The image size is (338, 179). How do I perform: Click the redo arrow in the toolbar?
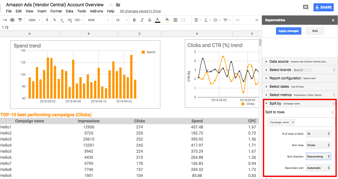point(5,20)
